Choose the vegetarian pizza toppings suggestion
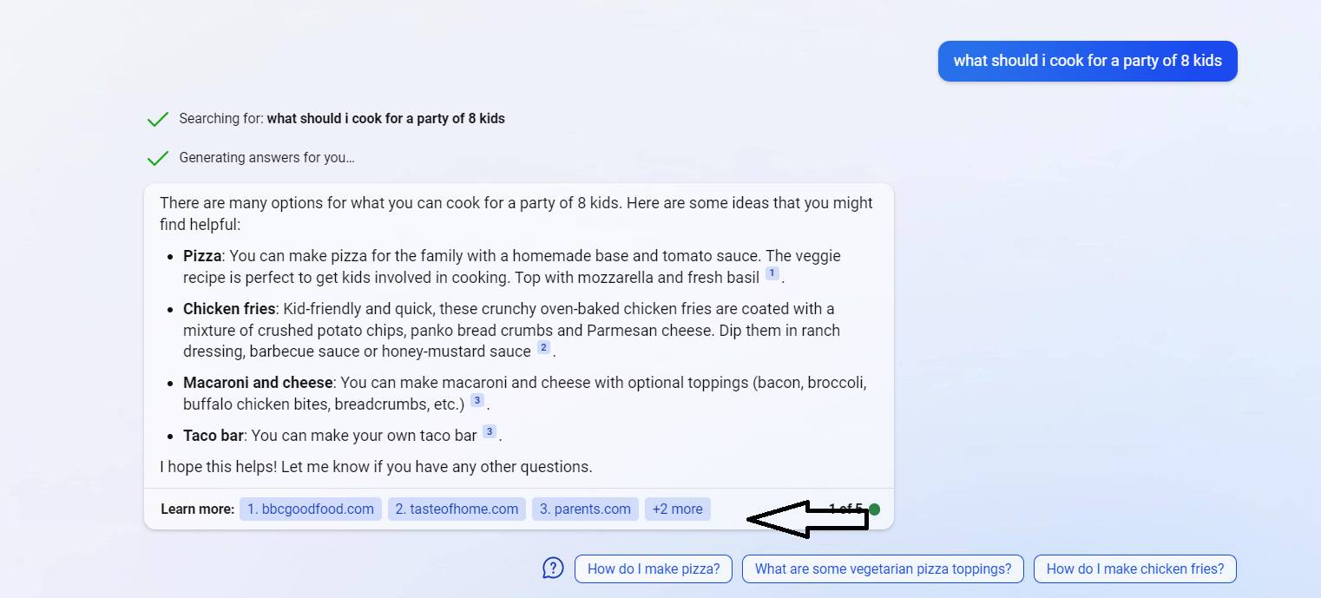 click(883, 569)
